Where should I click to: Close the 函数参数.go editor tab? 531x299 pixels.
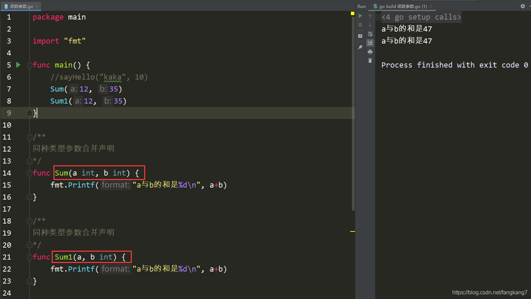coord(37,7)
